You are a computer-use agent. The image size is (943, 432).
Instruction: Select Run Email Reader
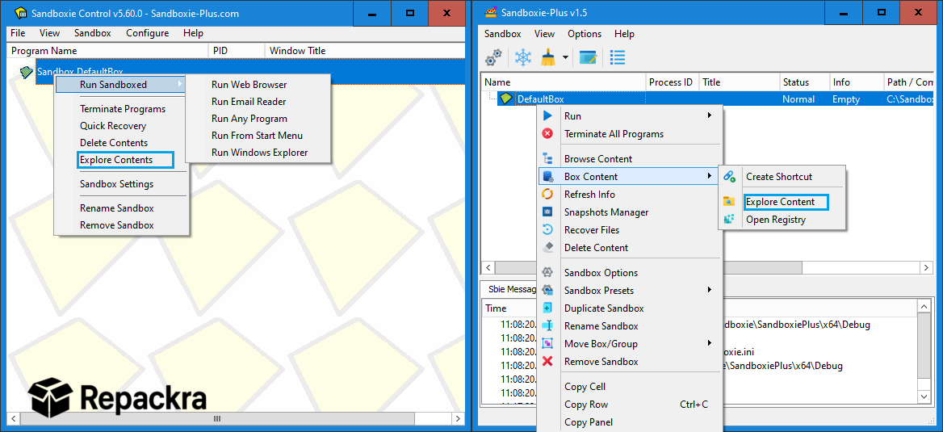click(x=249, y=102)
